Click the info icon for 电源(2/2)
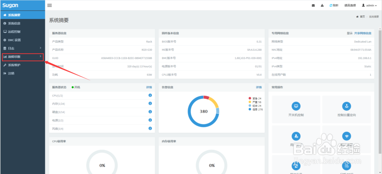The height and width of the screenshot is (174, 382). (x=150, y=120)
